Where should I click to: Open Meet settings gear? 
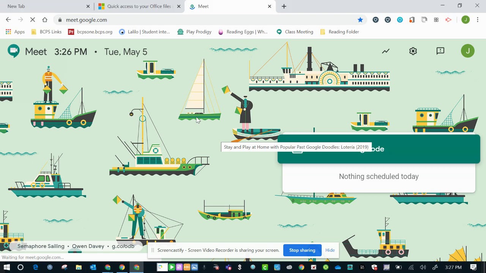tap(413, 51)
